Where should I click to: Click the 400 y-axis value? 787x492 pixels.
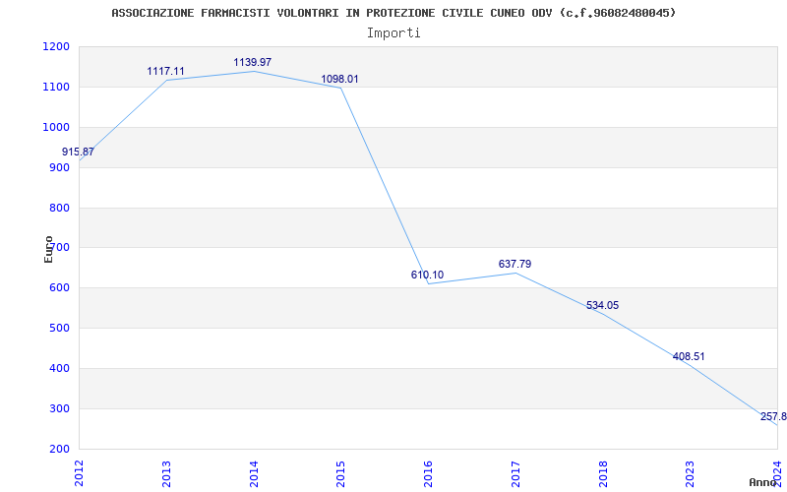pos(59,368)
